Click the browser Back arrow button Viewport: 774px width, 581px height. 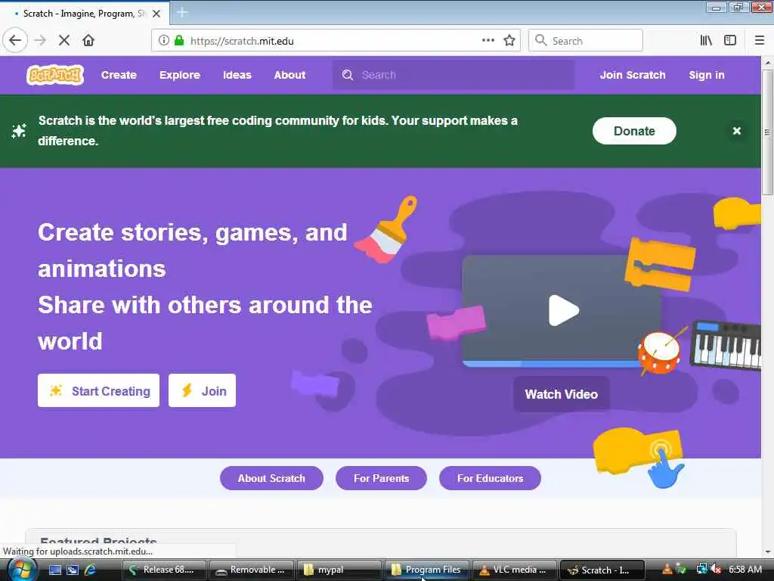click(x=15, y=41)
